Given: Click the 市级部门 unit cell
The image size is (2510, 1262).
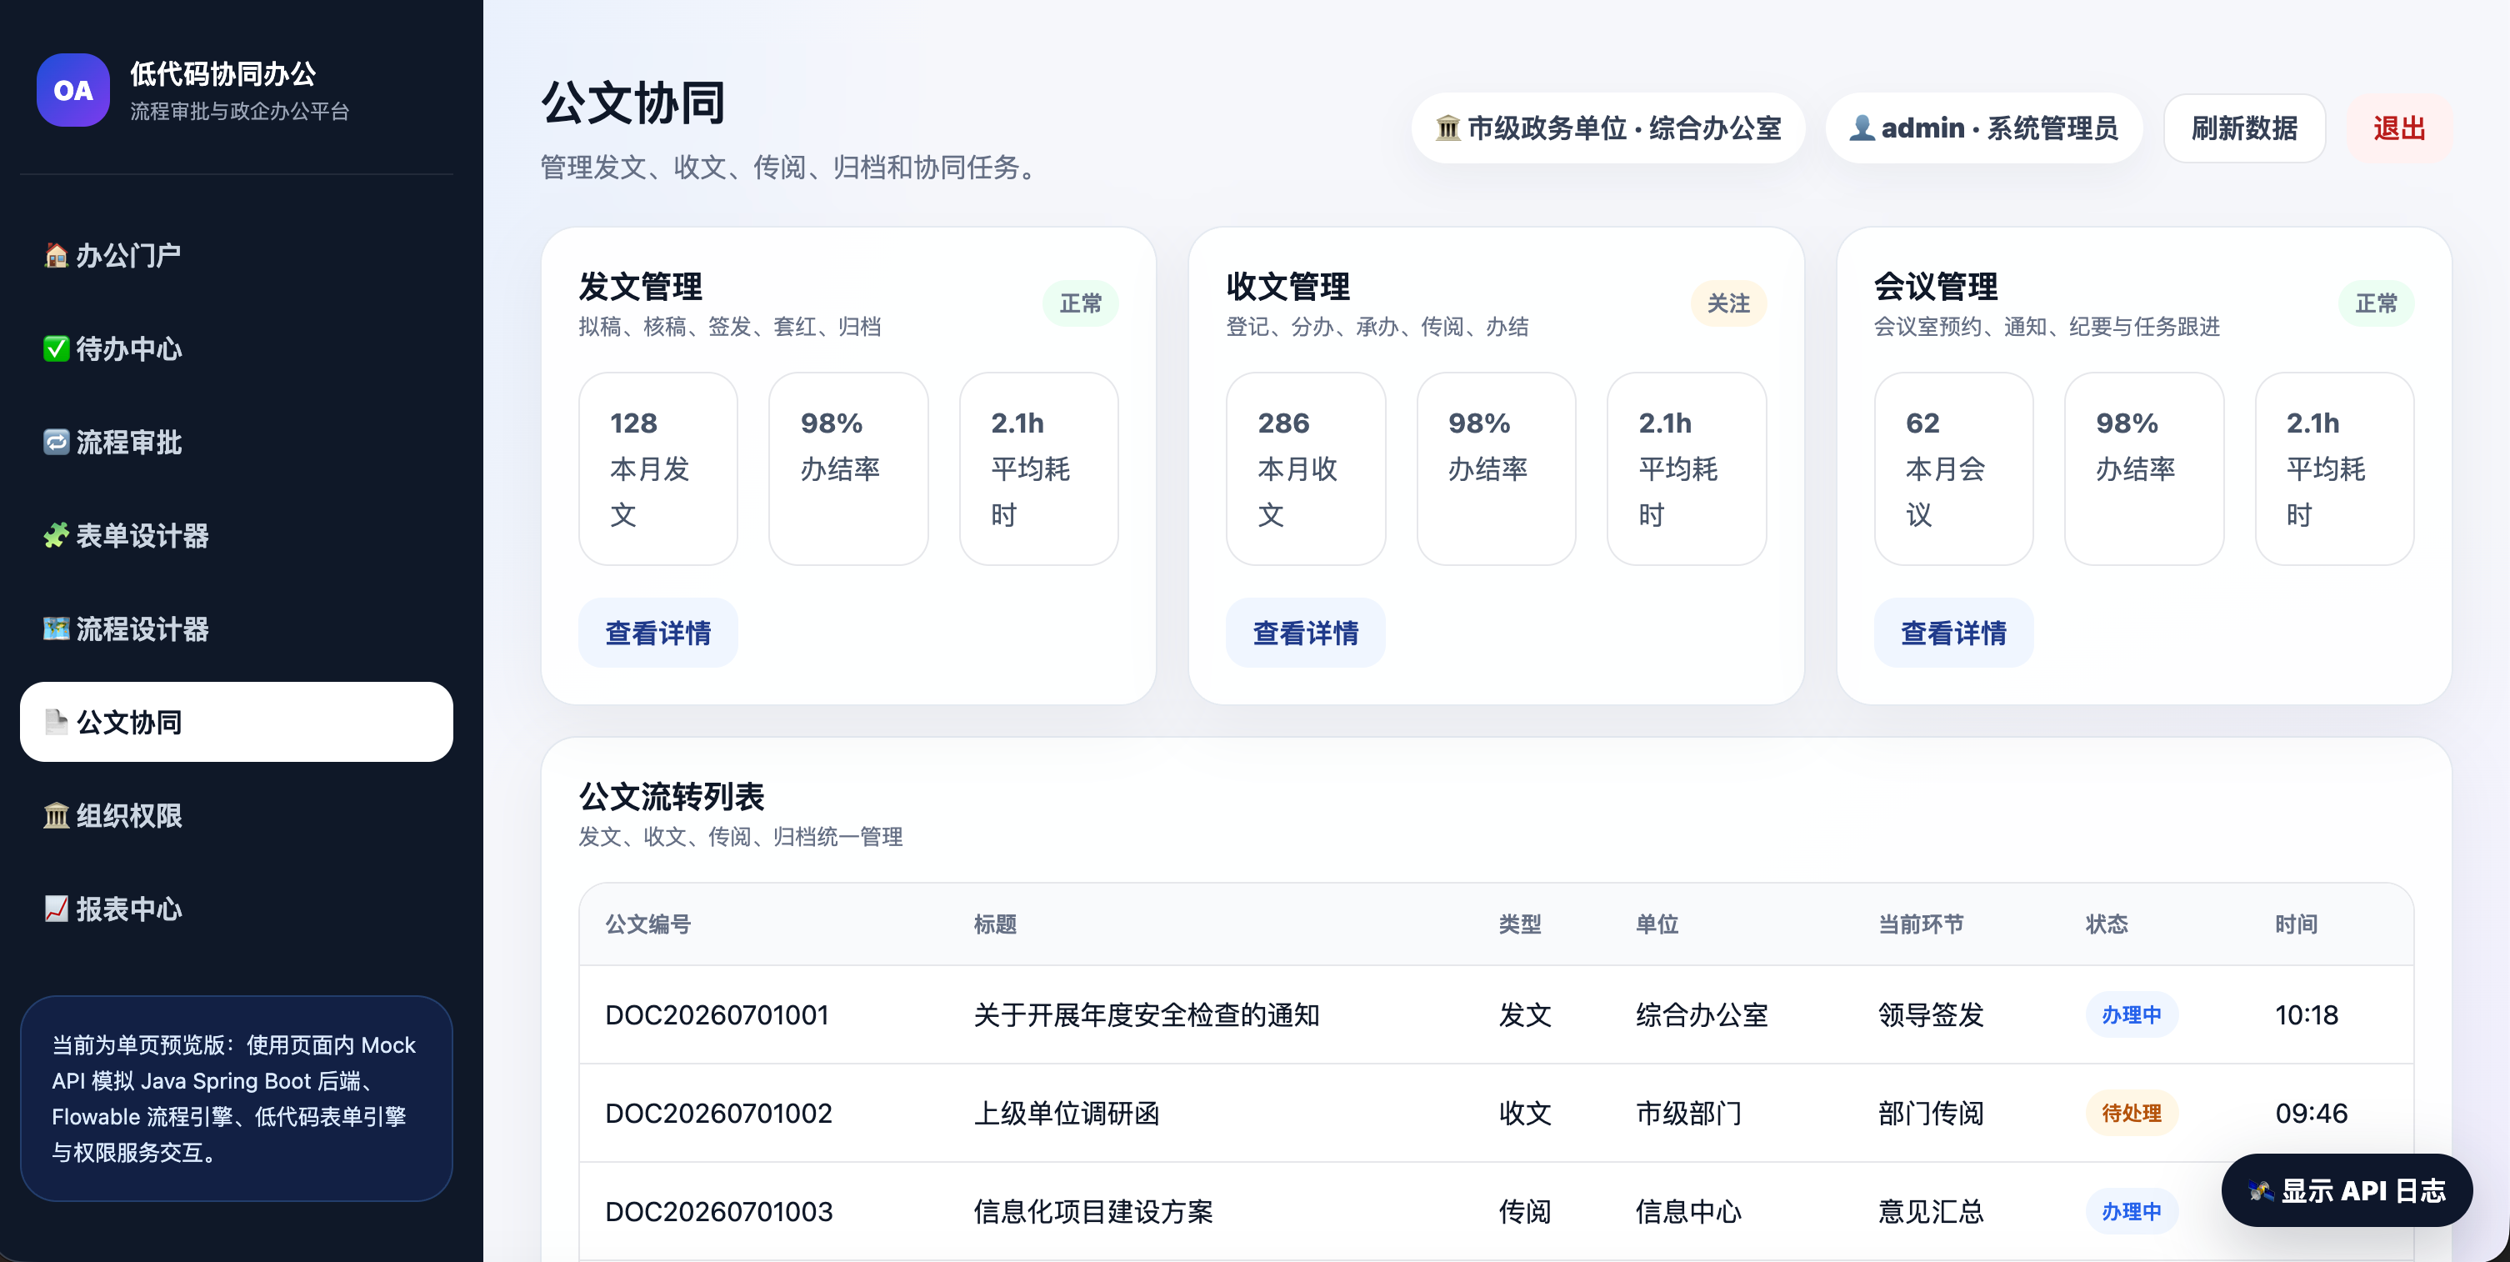Looking at the screenshot, I should click(x=1687, y=1113).
